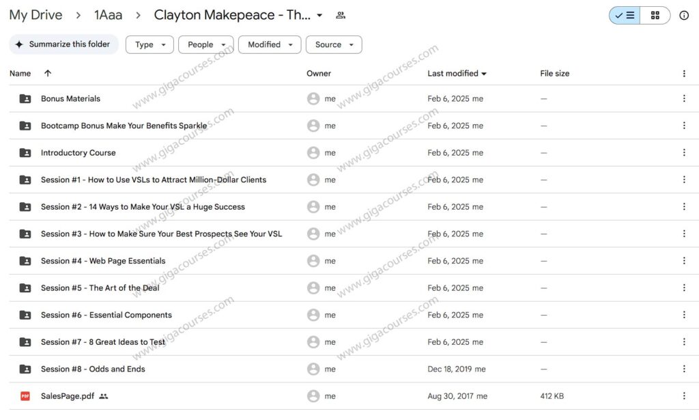Image resolution: width=699 pixels, height=420 pixels.
Task: Click the red PDF icon for SalesPage.pdf
Action: (x=25, y=395)
